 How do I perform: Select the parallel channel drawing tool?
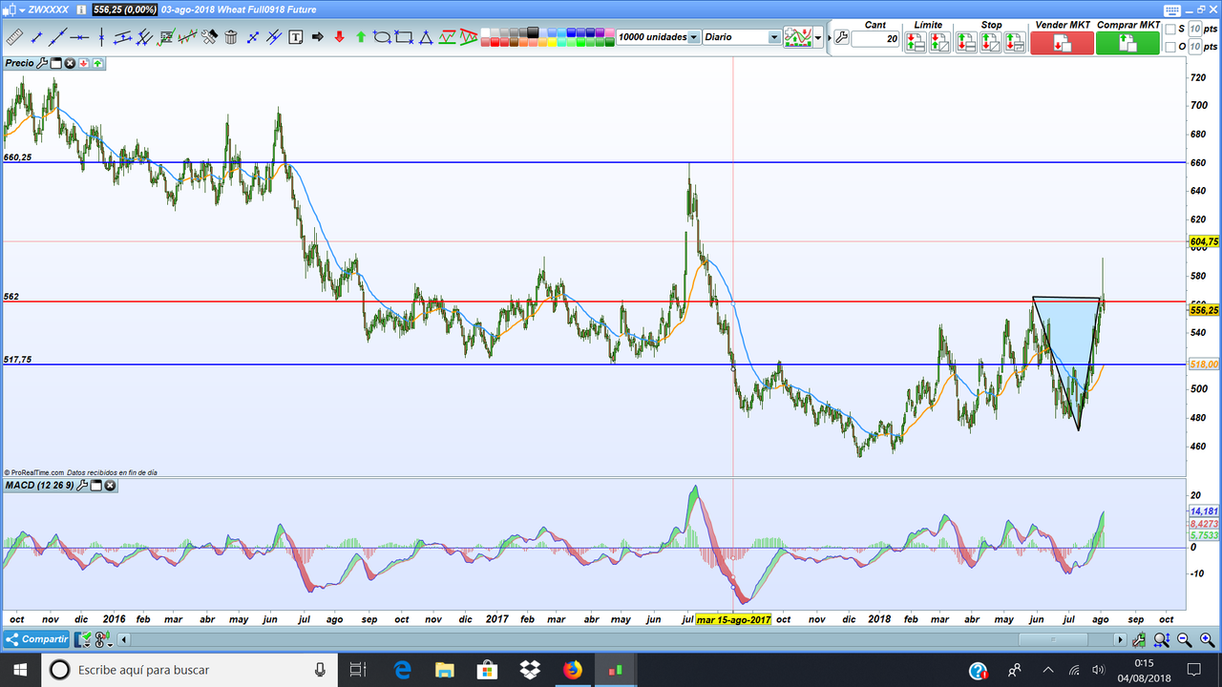pyautogui.click(x=122, y=37)
